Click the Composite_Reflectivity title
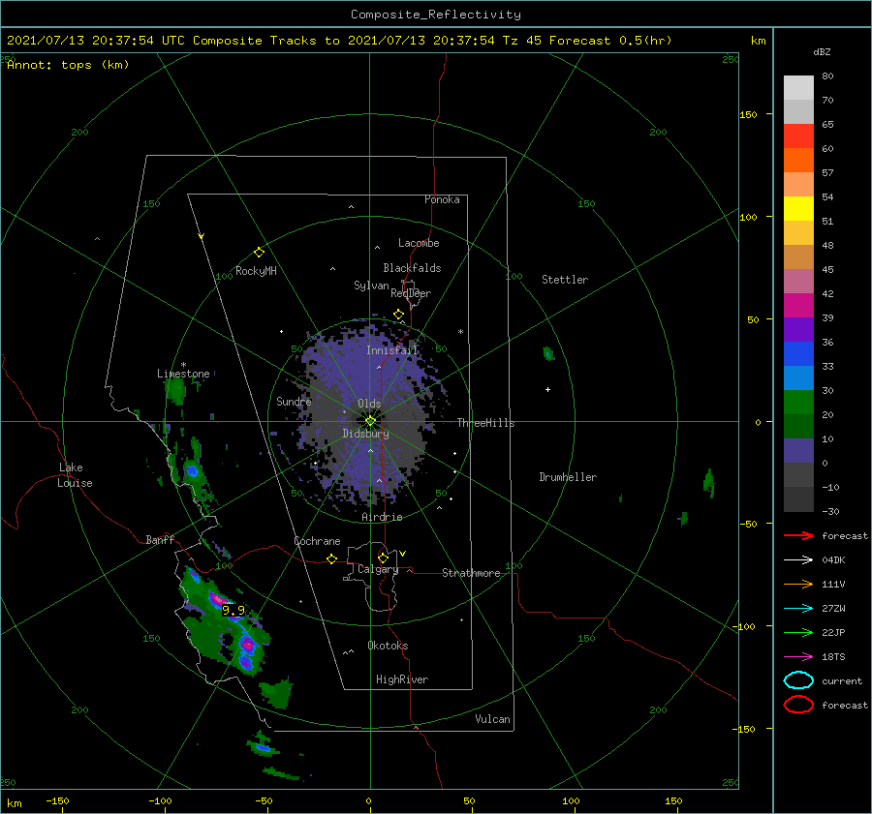This screenshot has width=872, height=814. pyautogui.click(x=436, y=15)
